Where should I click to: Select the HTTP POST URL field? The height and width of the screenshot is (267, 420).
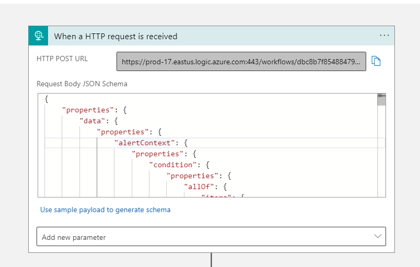tap(241, 61)
